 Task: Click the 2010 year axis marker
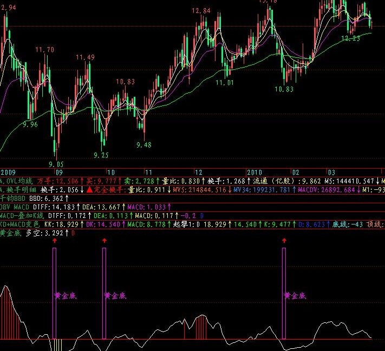(x=255, y=173)
